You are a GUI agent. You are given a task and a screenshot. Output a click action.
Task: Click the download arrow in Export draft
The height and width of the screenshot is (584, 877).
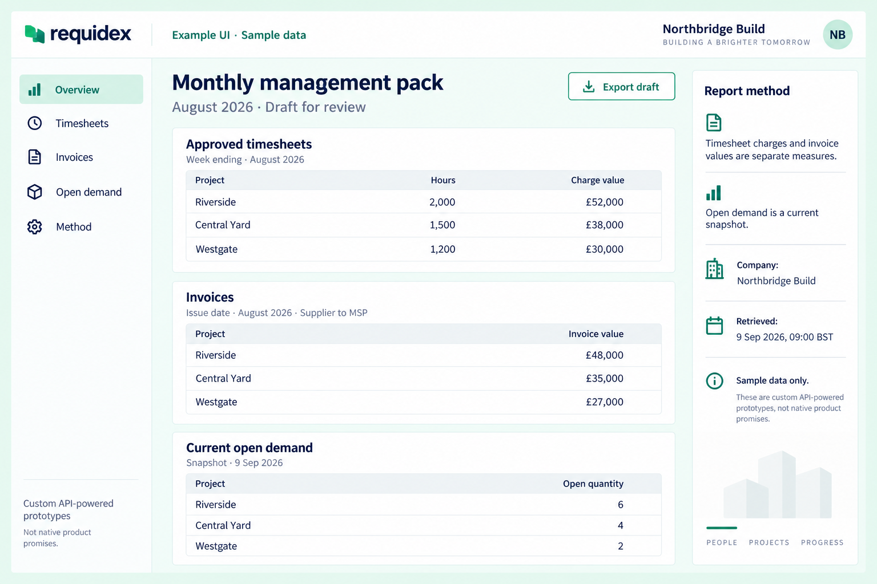589,87
